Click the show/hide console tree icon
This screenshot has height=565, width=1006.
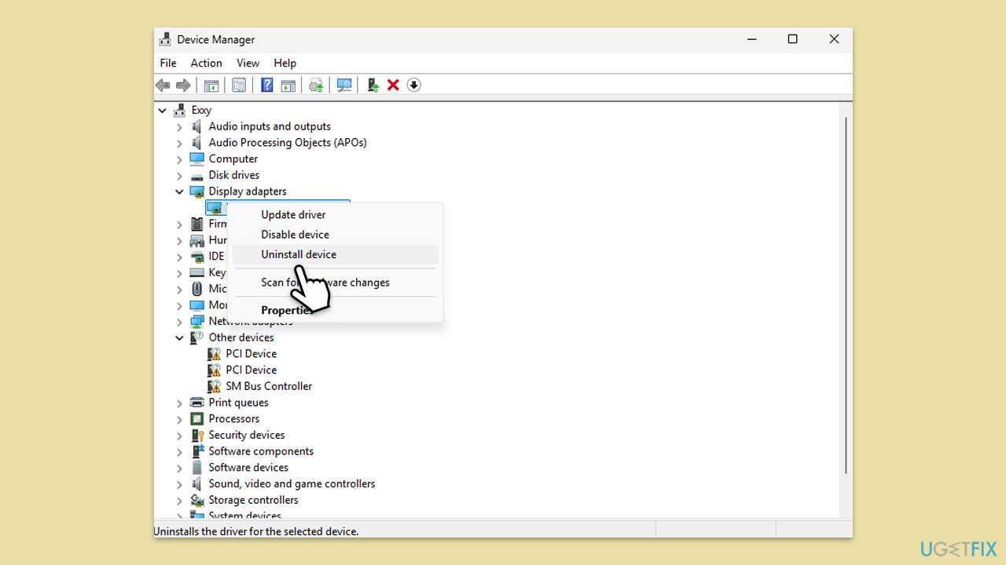[x=211, y=85]
